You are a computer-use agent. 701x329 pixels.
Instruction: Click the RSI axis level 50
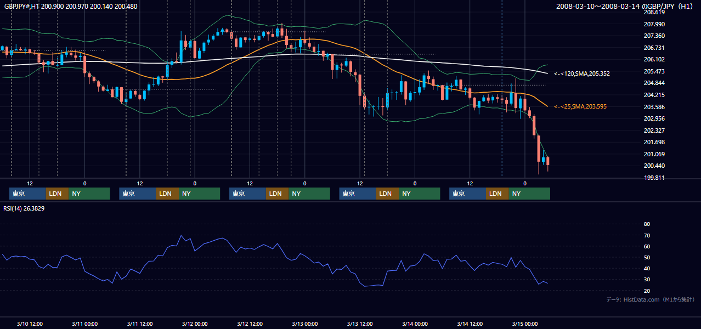coord(647,257)
